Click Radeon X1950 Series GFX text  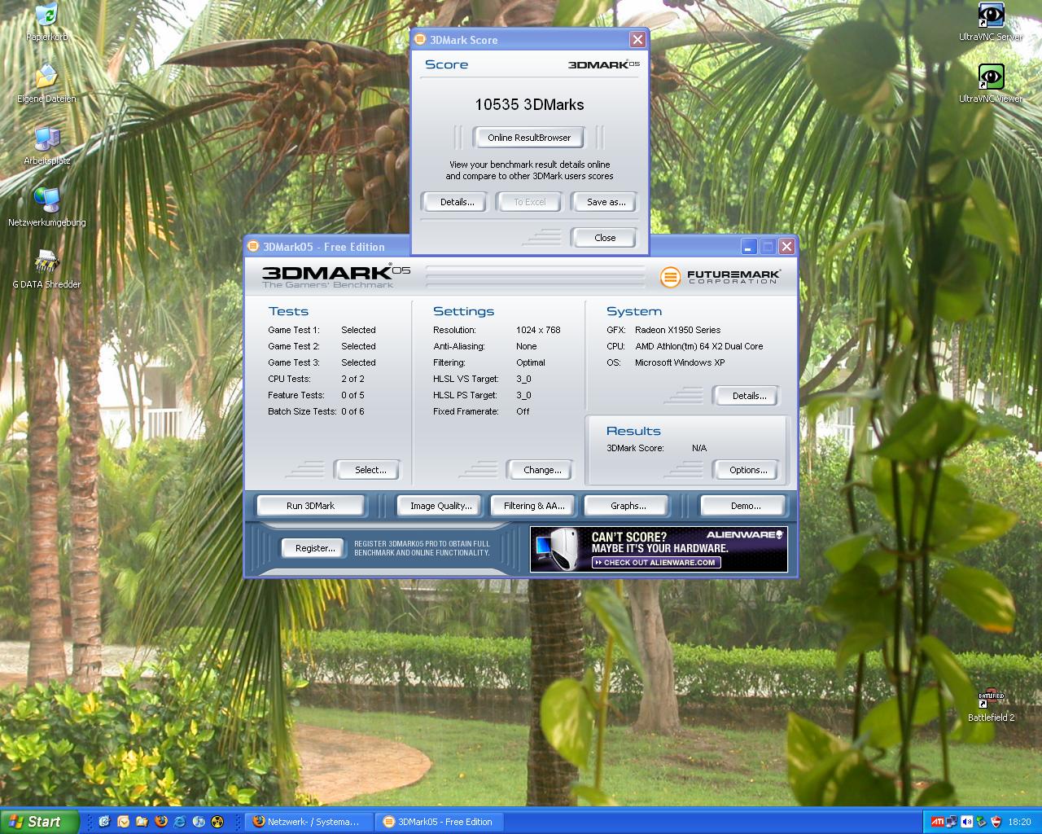(x=677, y=330)
